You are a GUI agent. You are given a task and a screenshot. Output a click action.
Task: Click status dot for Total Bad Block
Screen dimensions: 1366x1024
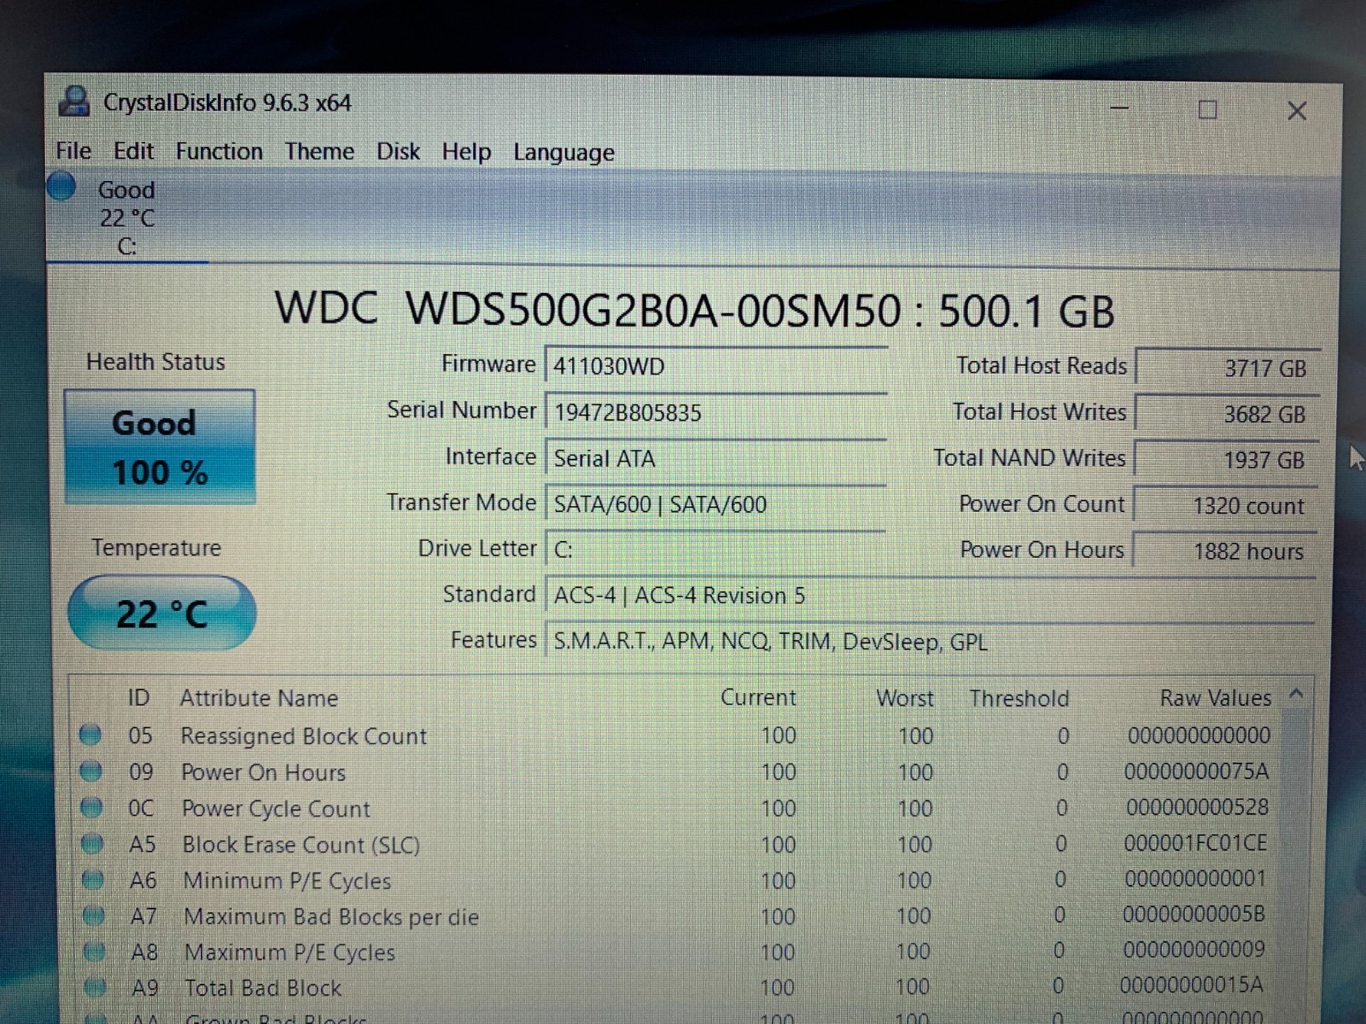click(x=96, y=988)
